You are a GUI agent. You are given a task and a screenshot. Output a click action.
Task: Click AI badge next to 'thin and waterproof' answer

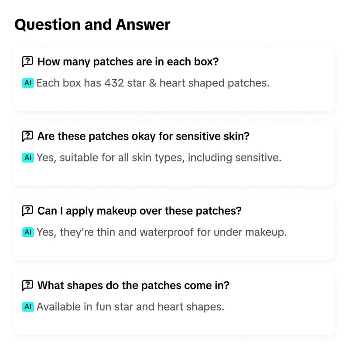point(28,232)
